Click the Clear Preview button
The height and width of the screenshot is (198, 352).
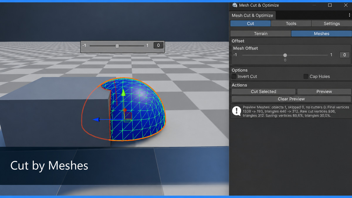[291, 99]
